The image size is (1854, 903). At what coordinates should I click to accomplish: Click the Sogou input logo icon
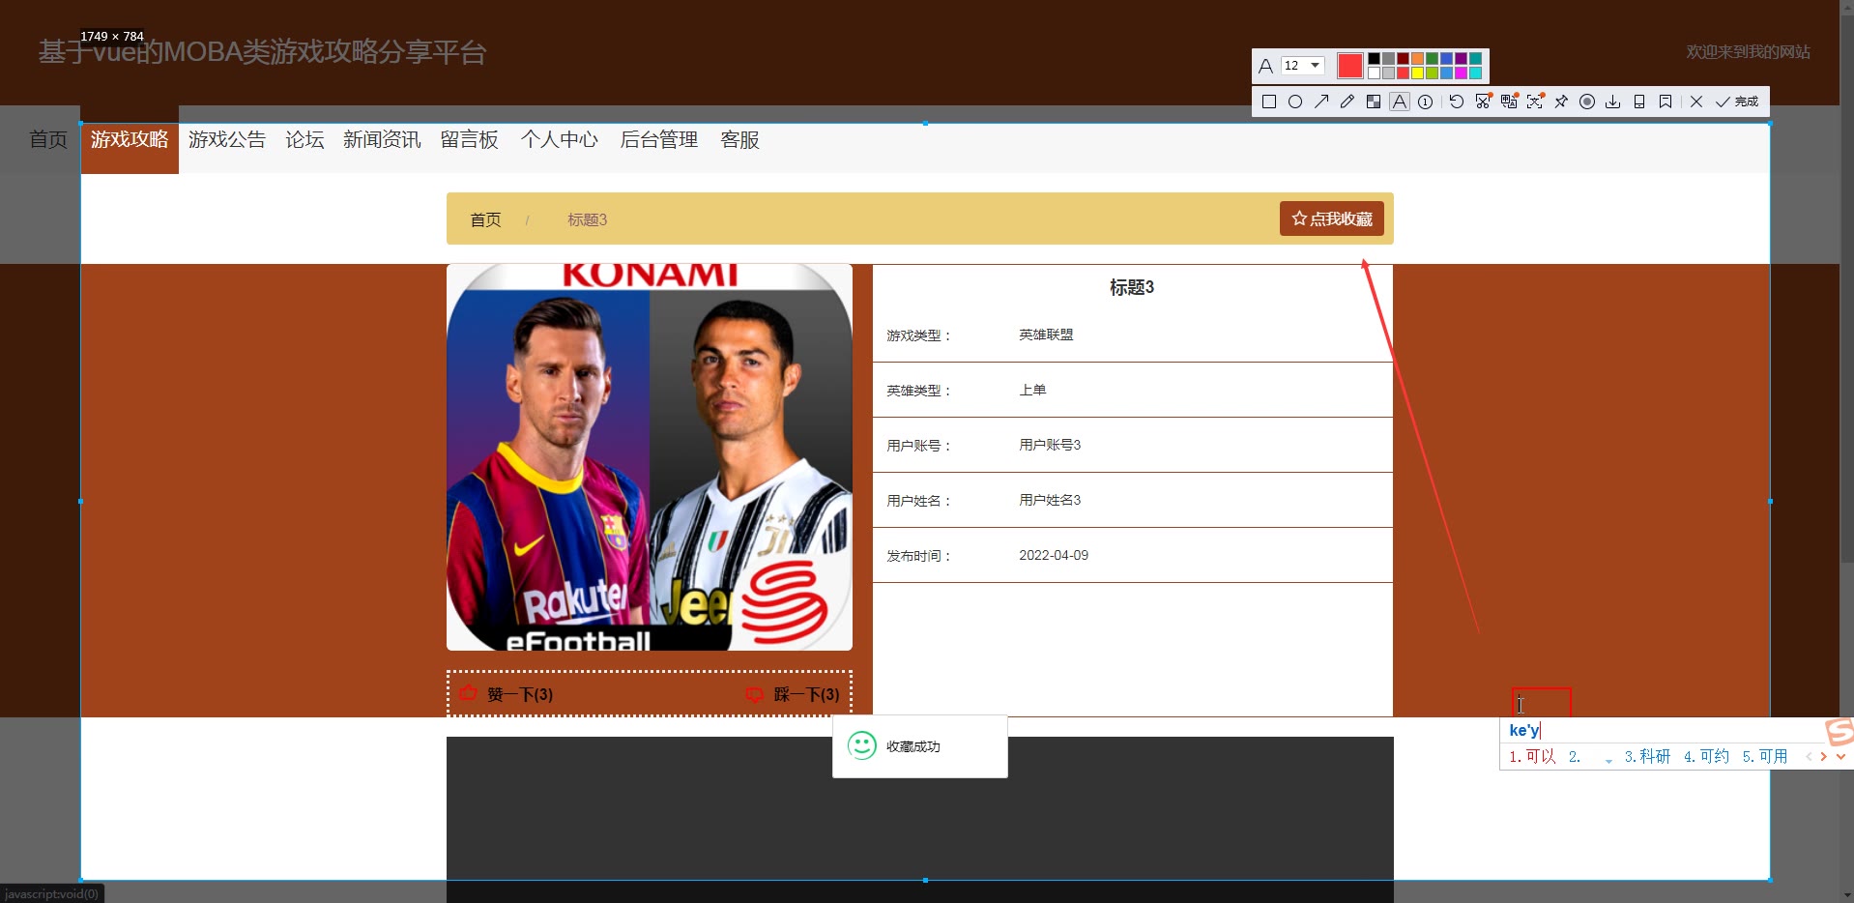pos(1840,732)
